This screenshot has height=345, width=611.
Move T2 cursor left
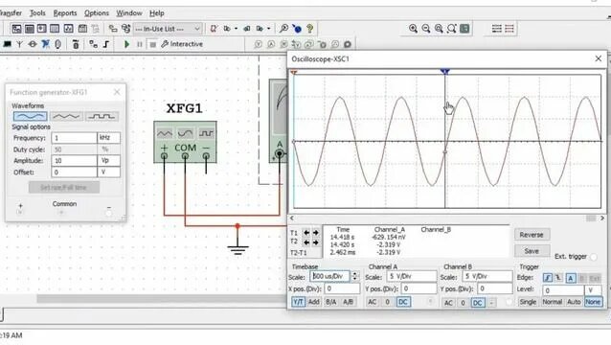click(x=306, y=242)
